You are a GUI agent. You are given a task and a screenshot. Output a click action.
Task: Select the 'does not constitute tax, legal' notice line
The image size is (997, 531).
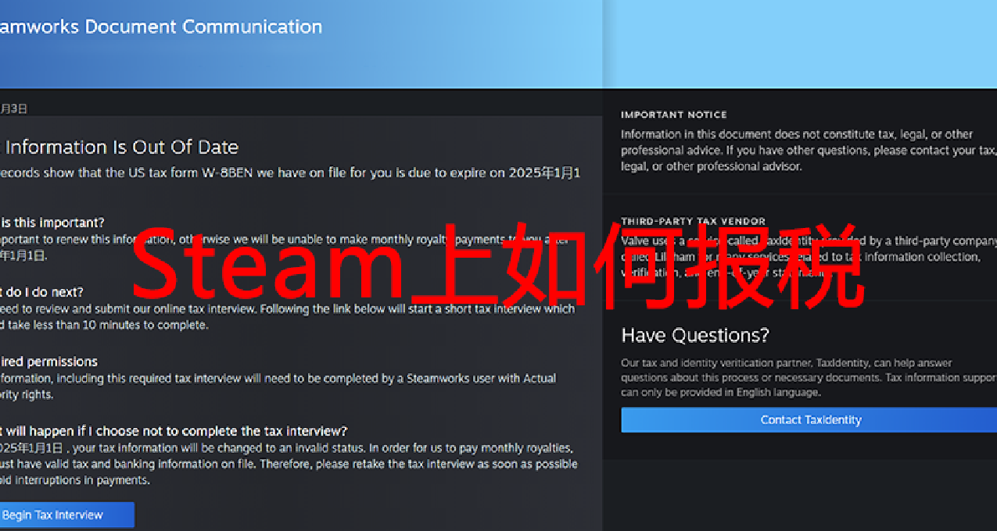click(797, 134)
